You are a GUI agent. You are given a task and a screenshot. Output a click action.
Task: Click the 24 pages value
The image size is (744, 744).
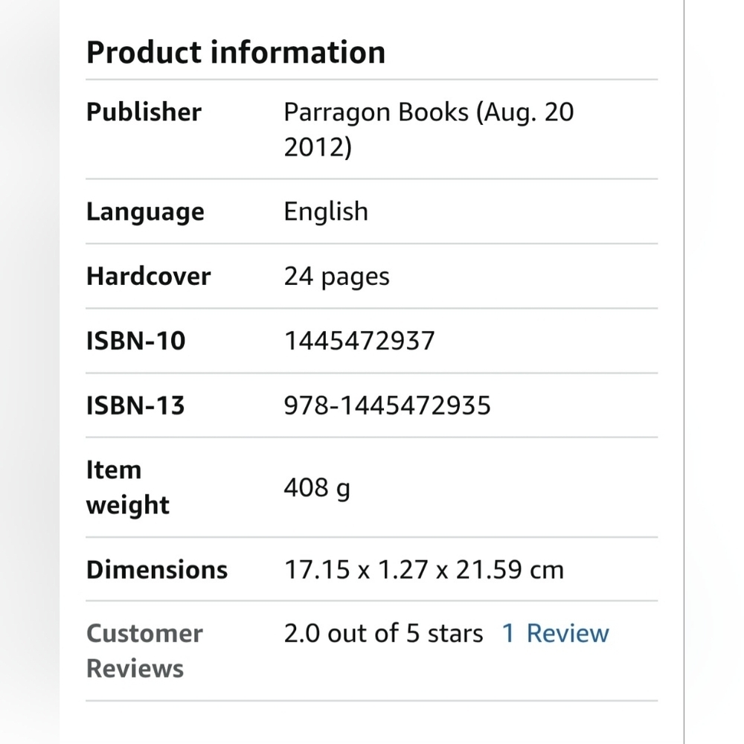point(336,277)
